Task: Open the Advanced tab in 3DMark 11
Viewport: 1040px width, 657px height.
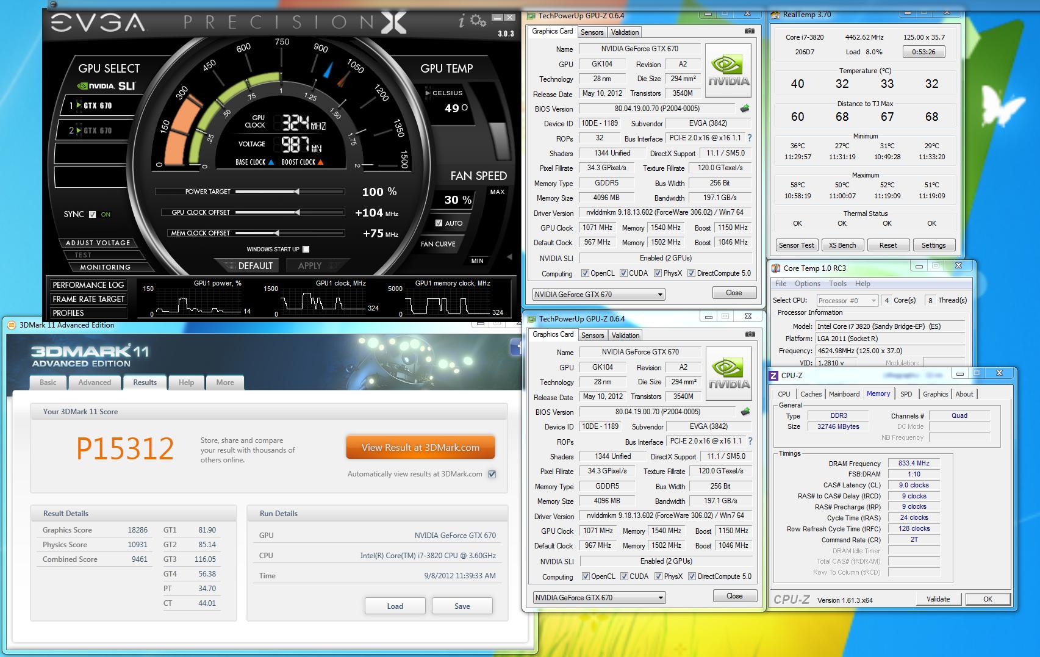Action: [x=95, y=382]
